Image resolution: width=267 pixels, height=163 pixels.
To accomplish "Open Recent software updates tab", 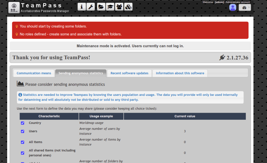I will coord(129,73).
